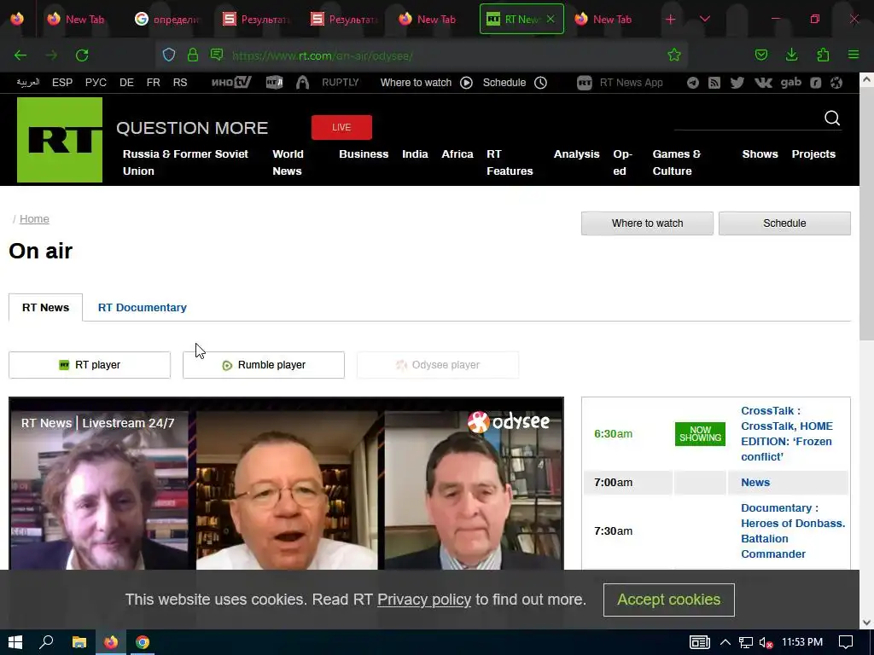Open a new browser tab with plus

671,20
